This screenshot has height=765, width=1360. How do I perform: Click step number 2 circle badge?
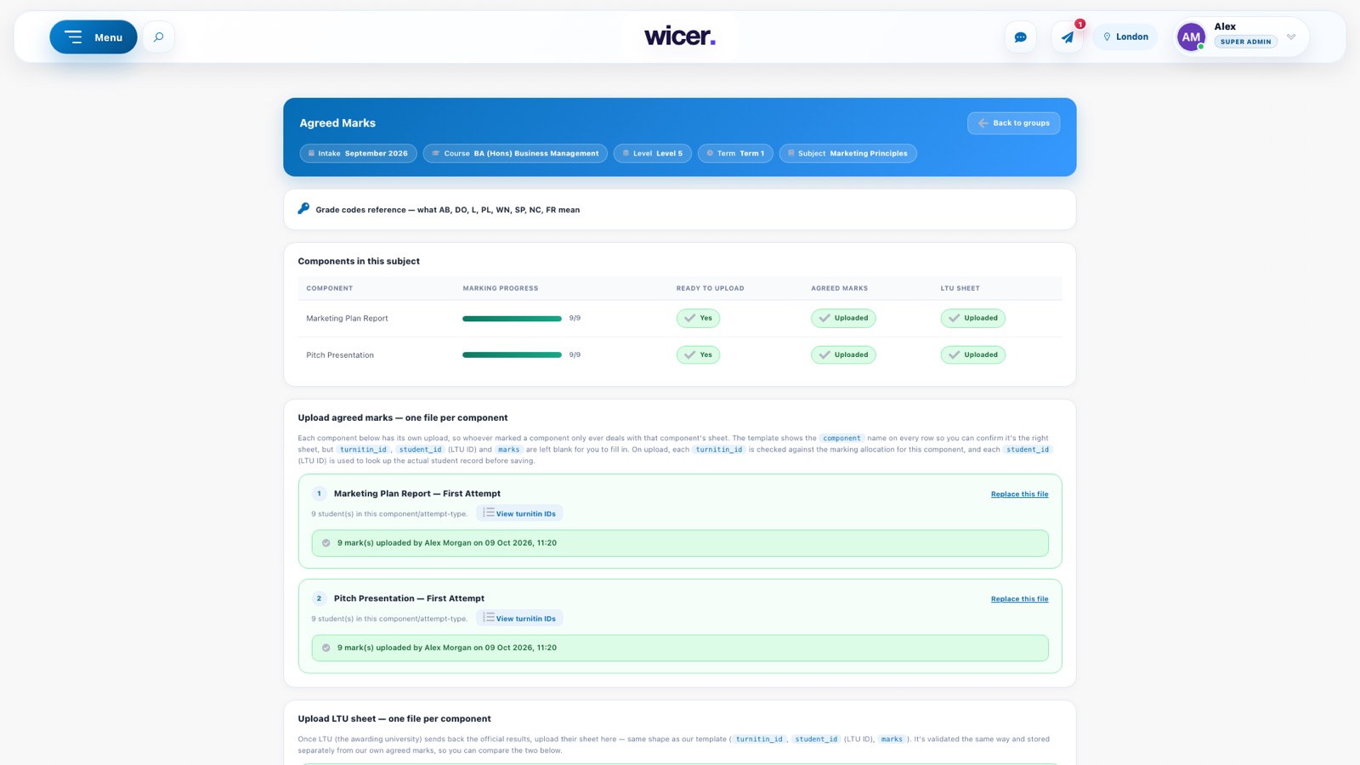coord(320,598)
